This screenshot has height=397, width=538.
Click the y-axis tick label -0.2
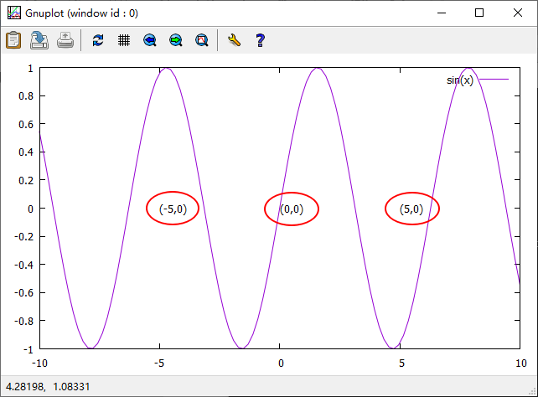click(x=24, y=236)
